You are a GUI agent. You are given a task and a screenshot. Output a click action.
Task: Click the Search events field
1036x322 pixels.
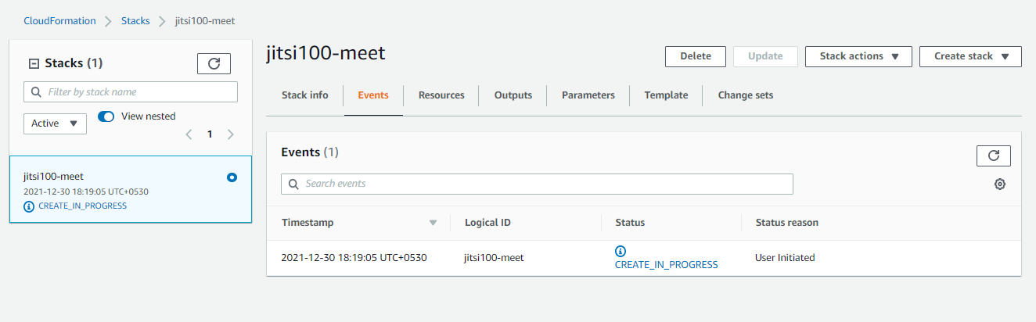tap(537, 184)
